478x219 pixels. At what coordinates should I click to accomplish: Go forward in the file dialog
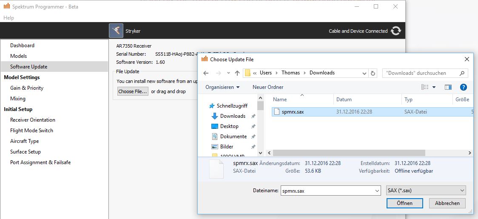[218, 73]
